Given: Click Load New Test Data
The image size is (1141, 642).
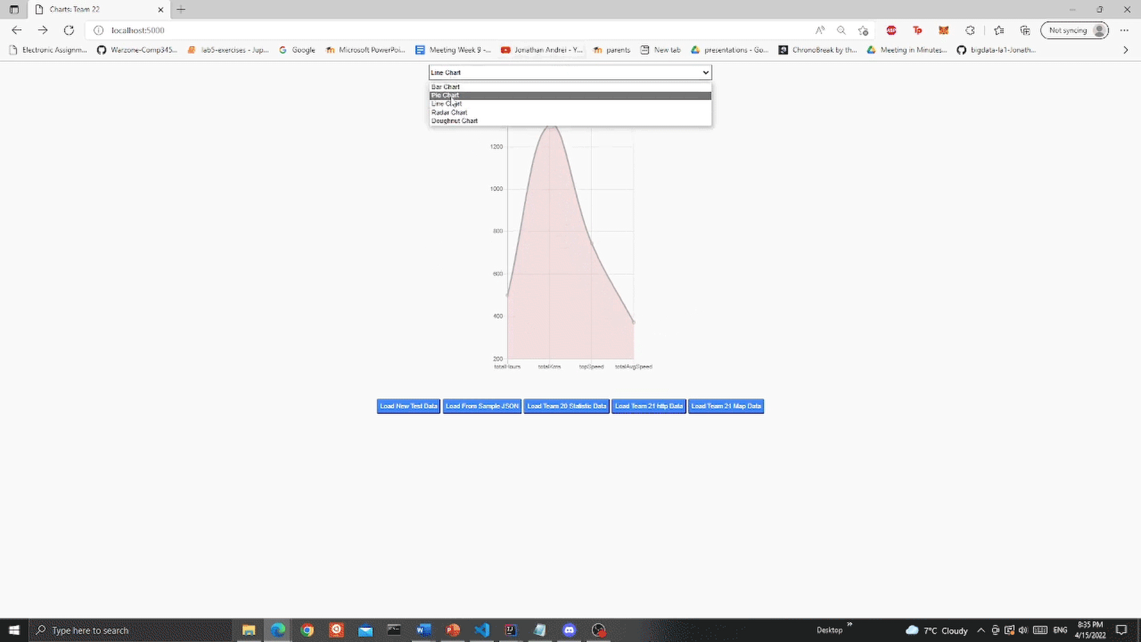Looking at the screenshot, I should (408, 406).
